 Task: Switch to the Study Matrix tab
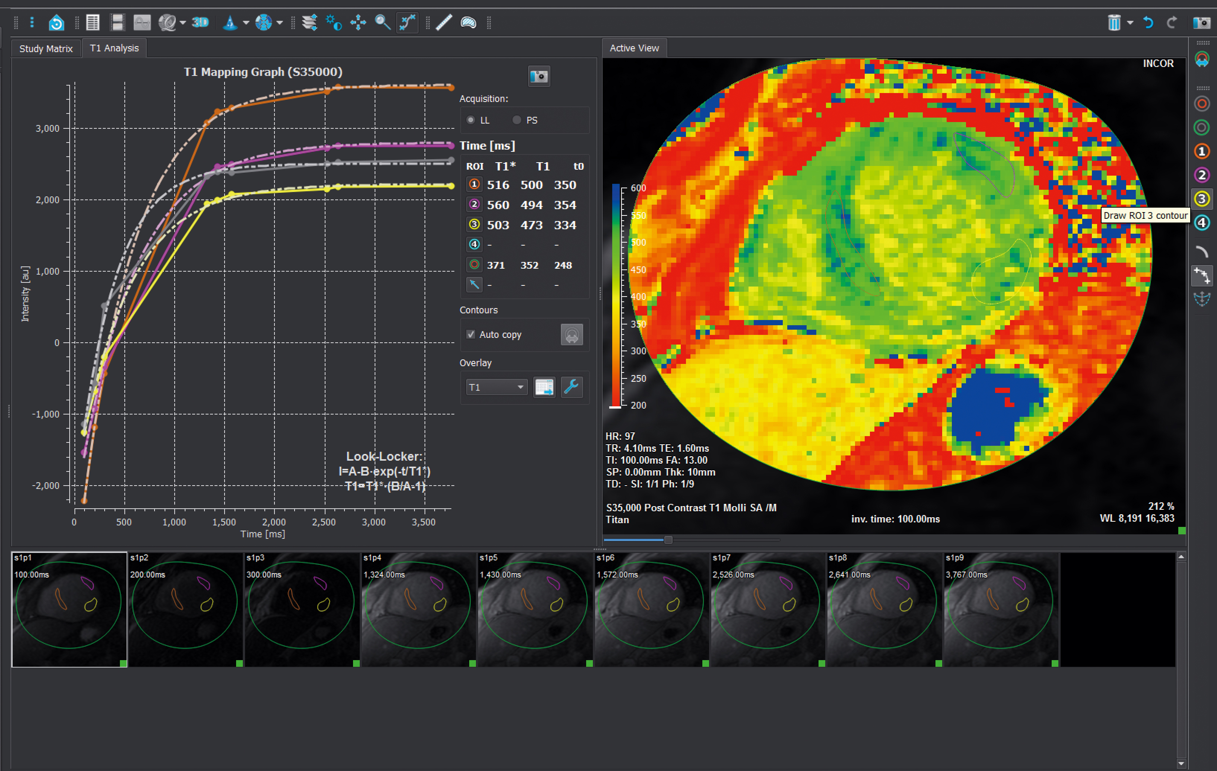(x=46, y=48)
